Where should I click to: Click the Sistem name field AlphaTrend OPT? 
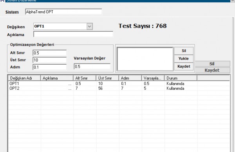tap(63, 12)
